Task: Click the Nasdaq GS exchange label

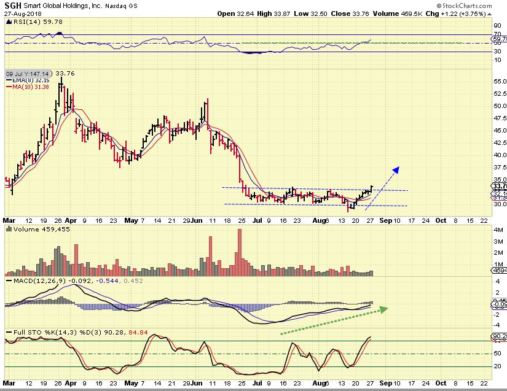Action: tap(121, 6)
